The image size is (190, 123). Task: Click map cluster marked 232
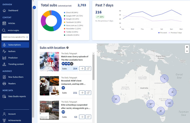pyautogui.click(x=169, y=103)
